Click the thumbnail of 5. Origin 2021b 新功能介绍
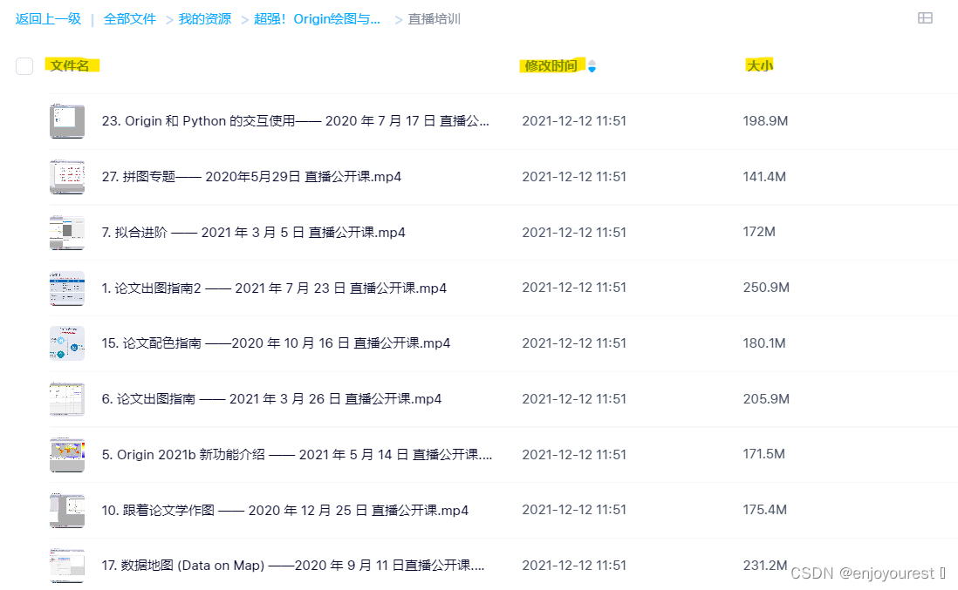This screenshot has height=590, width=958. (67, 454)
